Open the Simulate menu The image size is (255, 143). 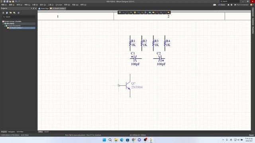pyautogui.click(x=59, y=5)
